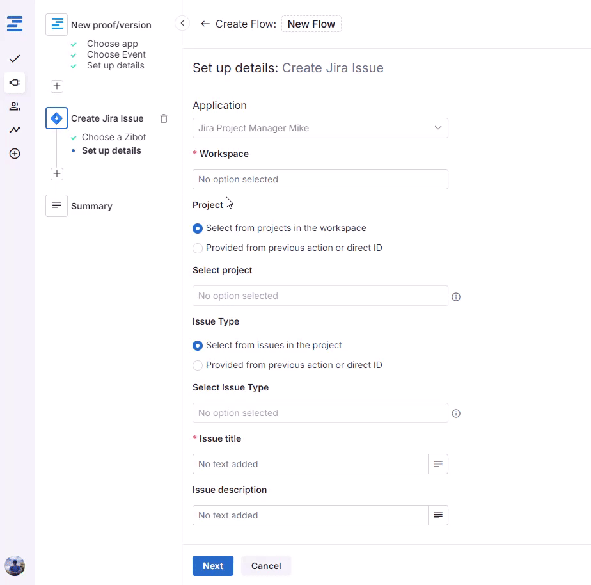
Task: Click the info icon beside Select project
Action: [x=456, y=297]
